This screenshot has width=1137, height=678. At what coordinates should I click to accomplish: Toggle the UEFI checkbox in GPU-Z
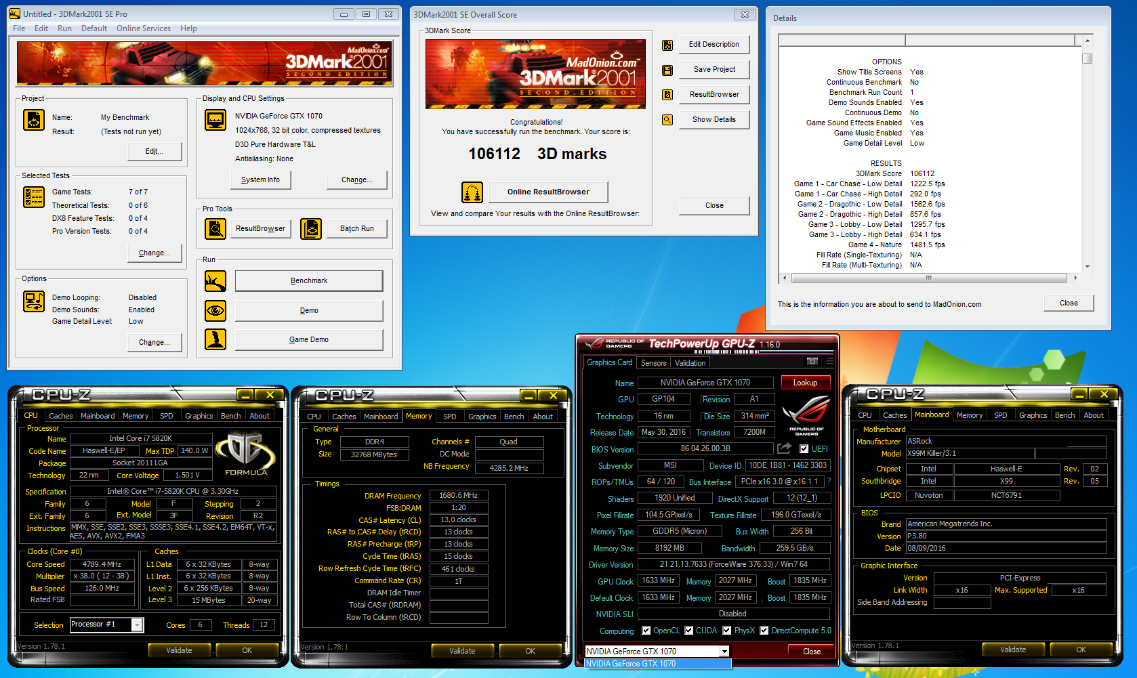[x=804, y=449]
